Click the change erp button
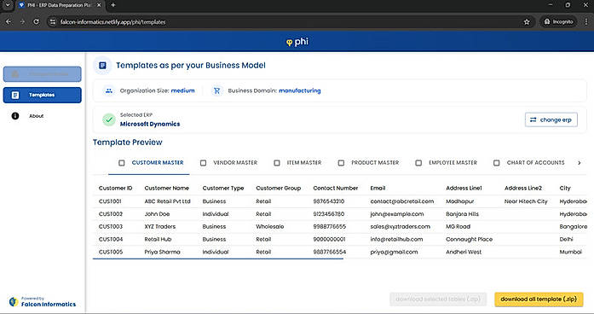 [551, 119]
